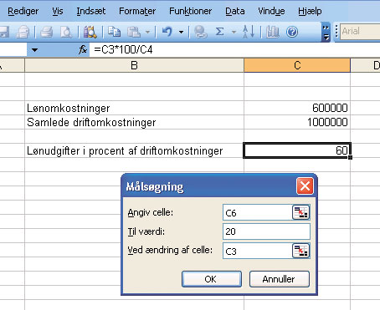This screenshot has width=380, height=310.
Task: Click OK in Målsøgning dialog
Action: (212, 279)
